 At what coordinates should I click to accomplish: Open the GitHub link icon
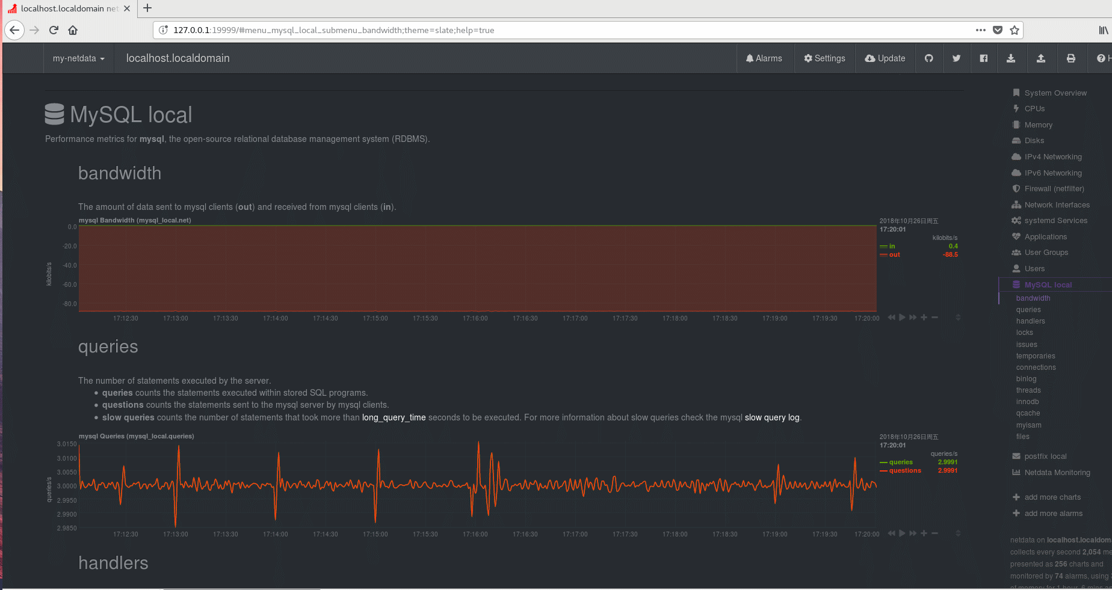point(929,58)
